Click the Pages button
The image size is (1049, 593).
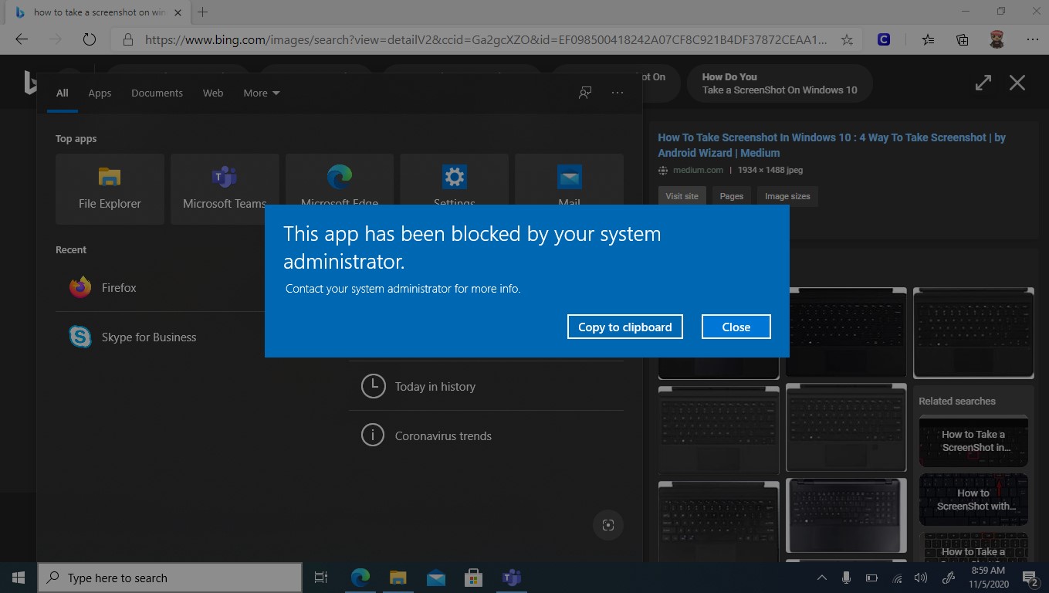point(731,196)
